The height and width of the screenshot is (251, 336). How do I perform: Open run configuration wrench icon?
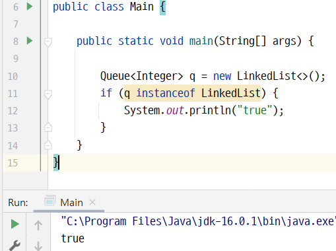pyautogui.click(x=15, y=246)
